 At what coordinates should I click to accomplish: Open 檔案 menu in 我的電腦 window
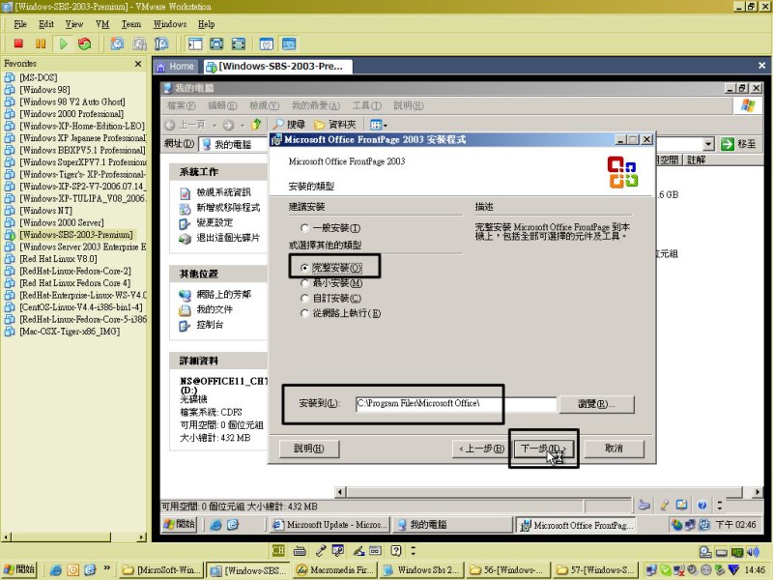[x=181, y=105]
